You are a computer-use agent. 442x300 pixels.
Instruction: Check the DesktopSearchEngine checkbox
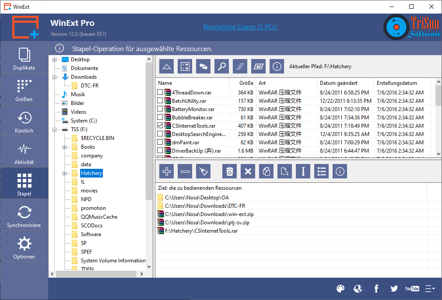pyautogui.click(x=160, y=133)
